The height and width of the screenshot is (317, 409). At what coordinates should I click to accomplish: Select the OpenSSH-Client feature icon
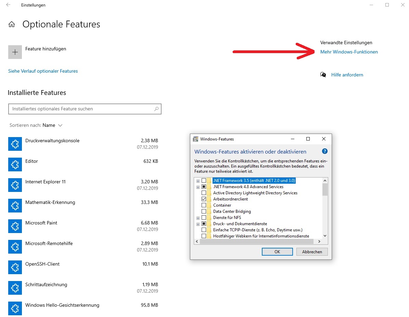15,267
